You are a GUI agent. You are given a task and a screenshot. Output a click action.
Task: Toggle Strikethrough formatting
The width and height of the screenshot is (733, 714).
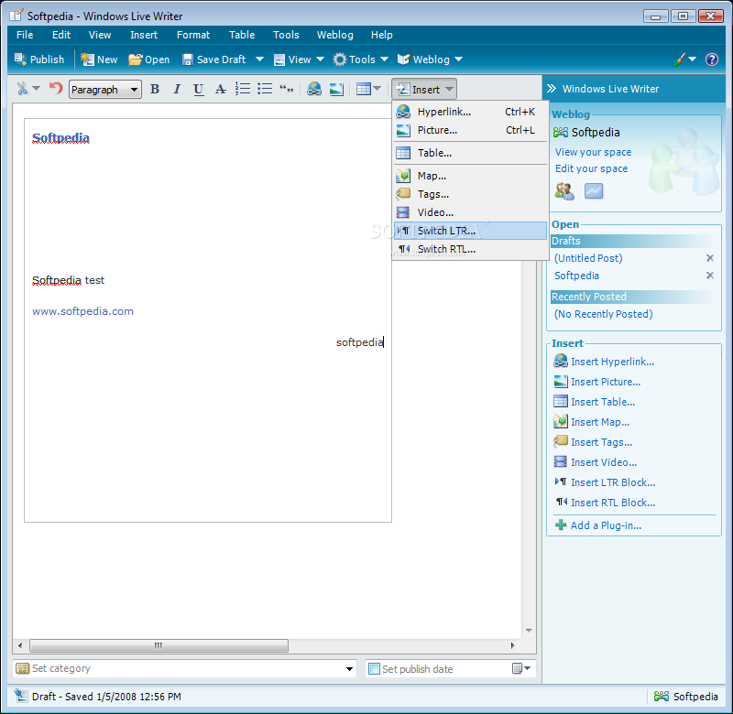(x=221, y=89)
